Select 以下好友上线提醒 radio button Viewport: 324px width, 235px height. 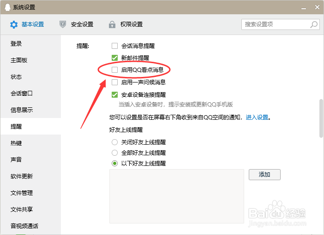[x=114, y=164]
